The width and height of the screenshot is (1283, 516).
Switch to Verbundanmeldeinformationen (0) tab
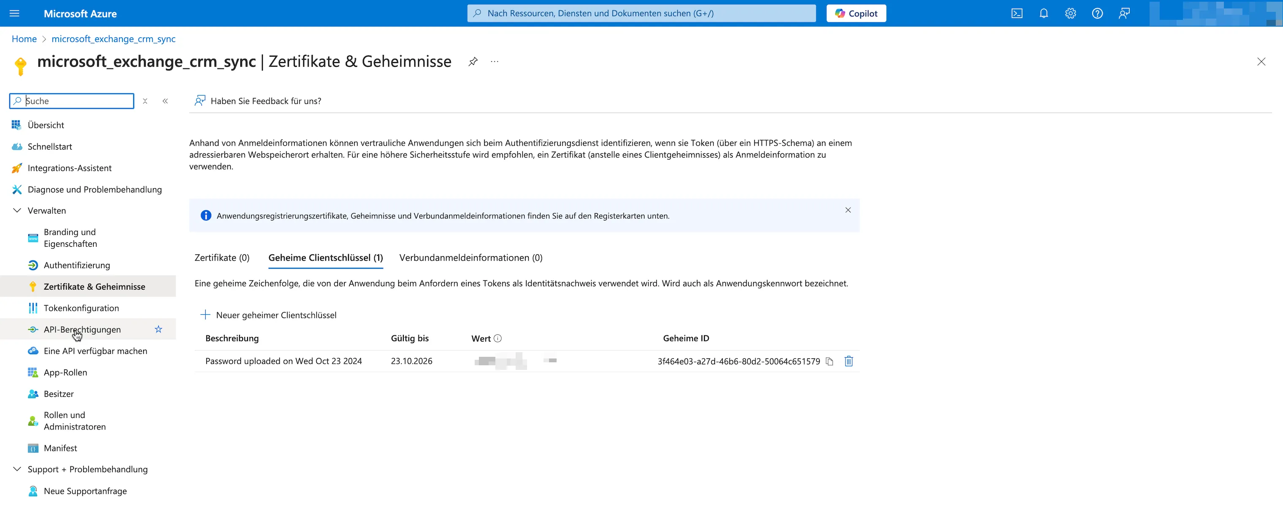pos(470,258)
